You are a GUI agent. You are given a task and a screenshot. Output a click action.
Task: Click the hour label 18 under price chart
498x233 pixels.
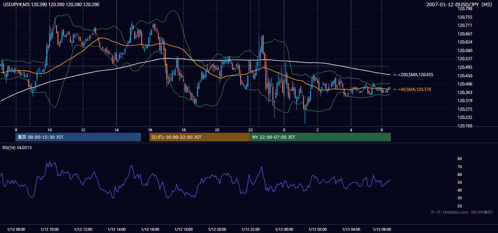click(x=184, y=130)
